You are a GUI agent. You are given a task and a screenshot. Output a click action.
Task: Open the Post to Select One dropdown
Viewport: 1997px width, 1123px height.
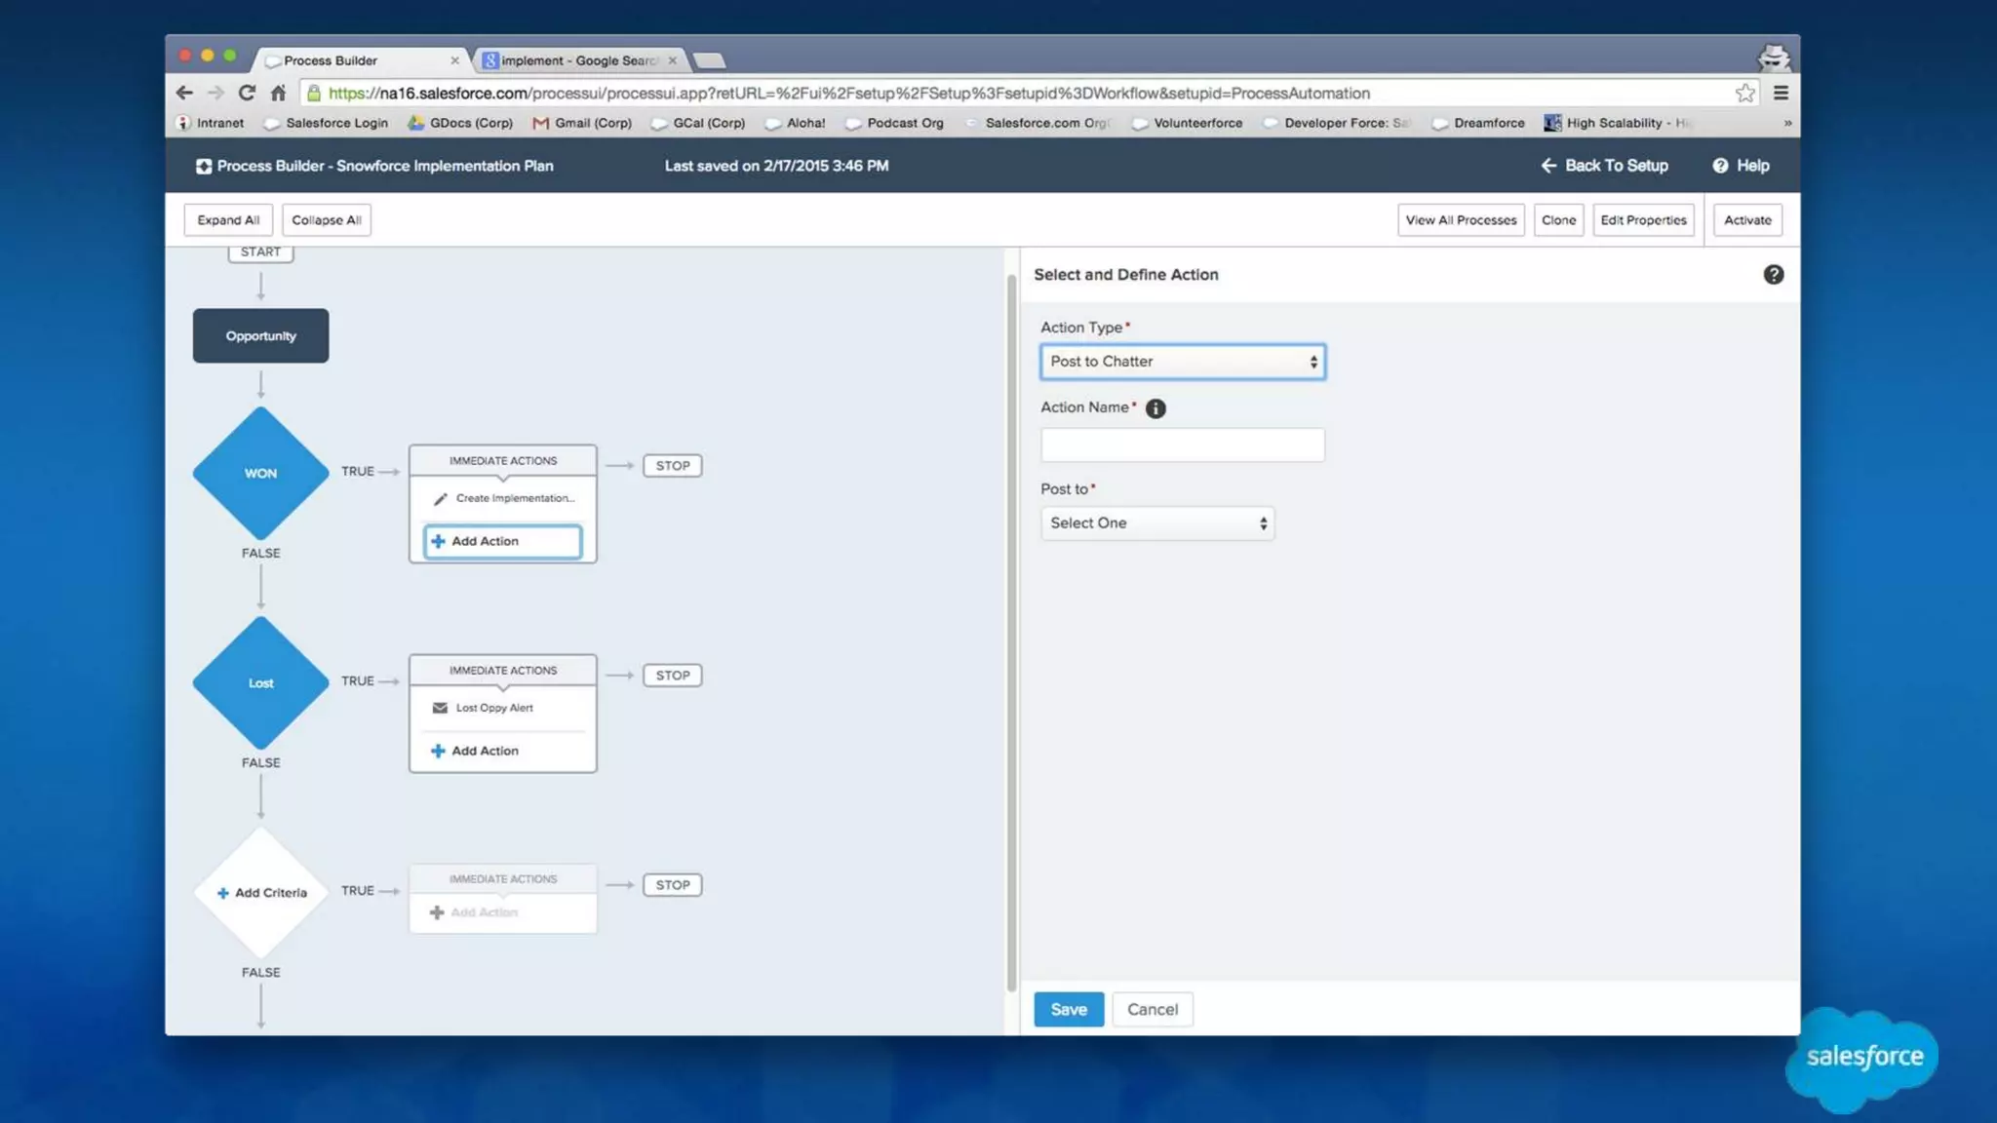click(x=1156, y=523)
